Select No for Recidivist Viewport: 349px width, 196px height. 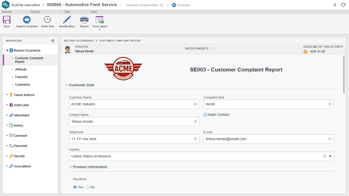click(87, 187)
